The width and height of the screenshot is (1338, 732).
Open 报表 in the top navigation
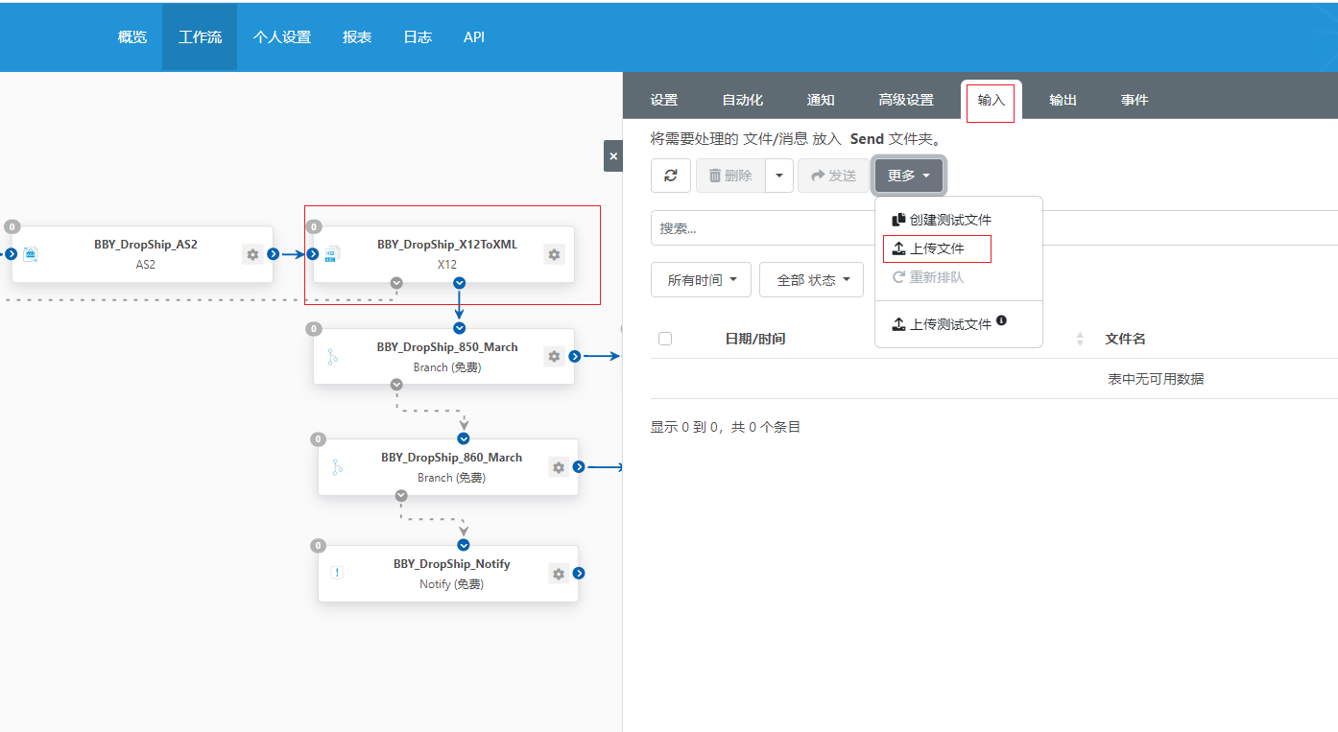point(357,37)
